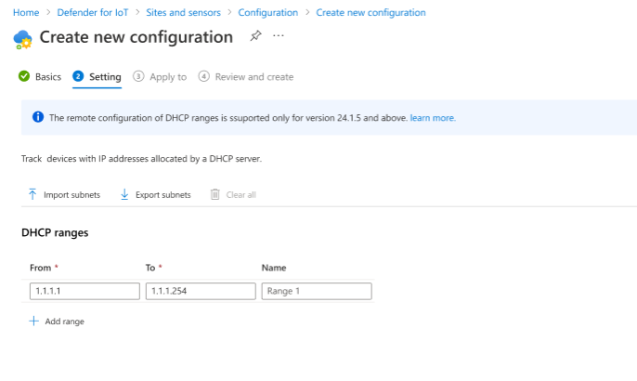Focus the To IP address field
Viewport: 637px width, 381px height.
[x=200, y=291]
